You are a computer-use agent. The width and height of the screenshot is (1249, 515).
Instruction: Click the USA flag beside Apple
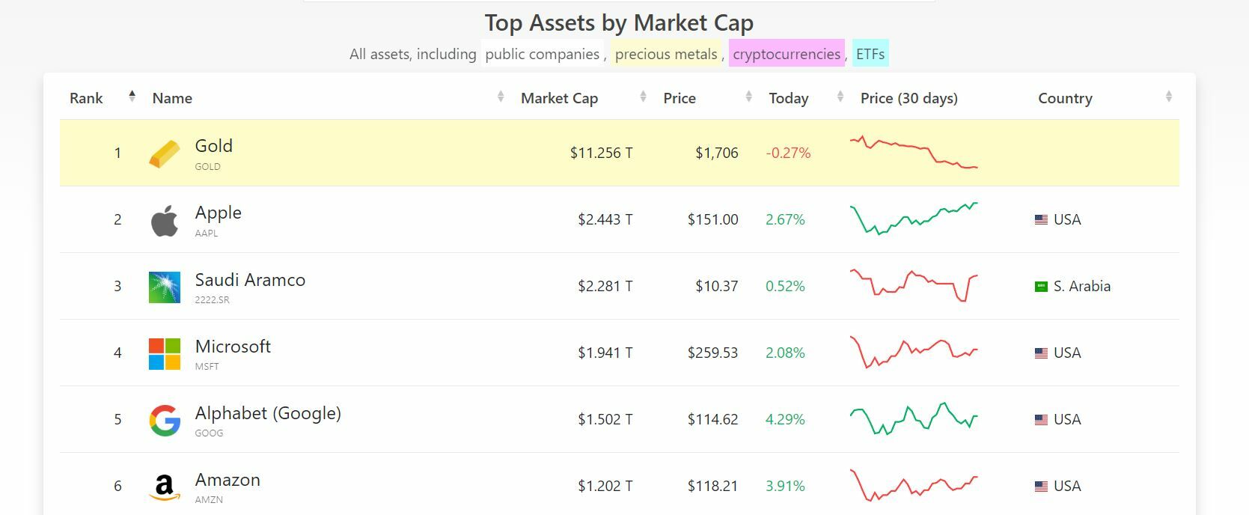(1041, 220)
